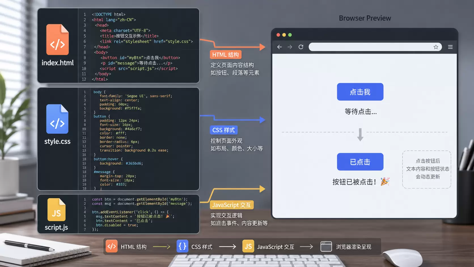This screenshot has width=474, height=267.
Task: Click the script src="script.js" line
Action: (x=139, y=68)
